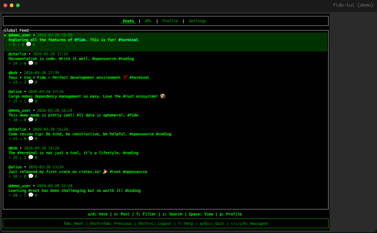Click the 100 emoji in bob's Tmux post
Image resolution: width=377 pixels, height=233 pixels.
point(125,77)
